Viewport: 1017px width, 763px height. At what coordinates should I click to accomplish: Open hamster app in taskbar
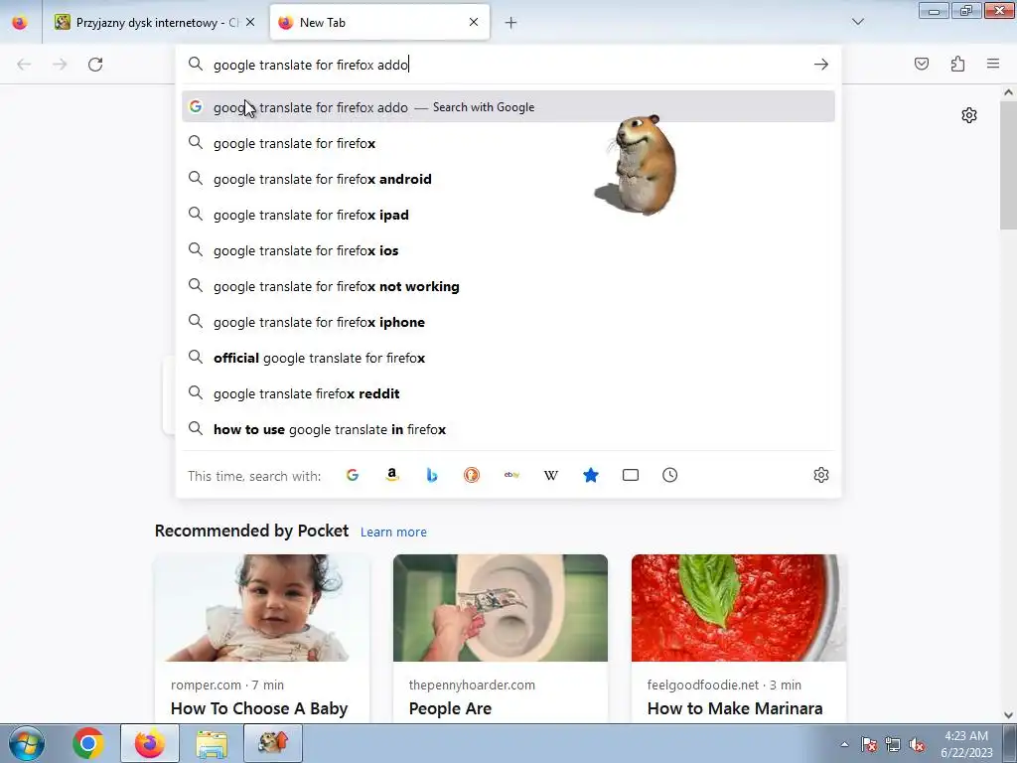272,743
